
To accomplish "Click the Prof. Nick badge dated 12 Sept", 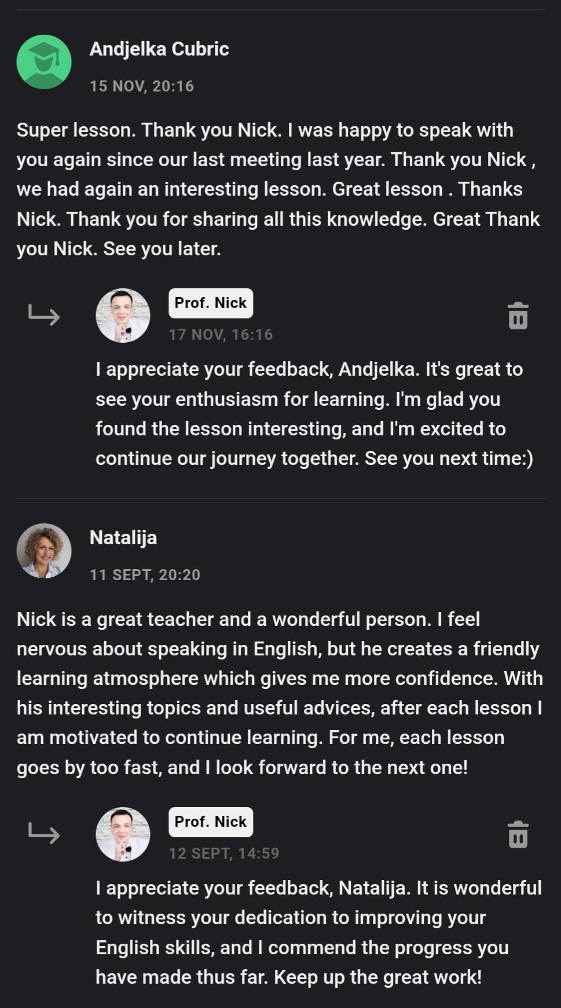I will pos(211,822).
